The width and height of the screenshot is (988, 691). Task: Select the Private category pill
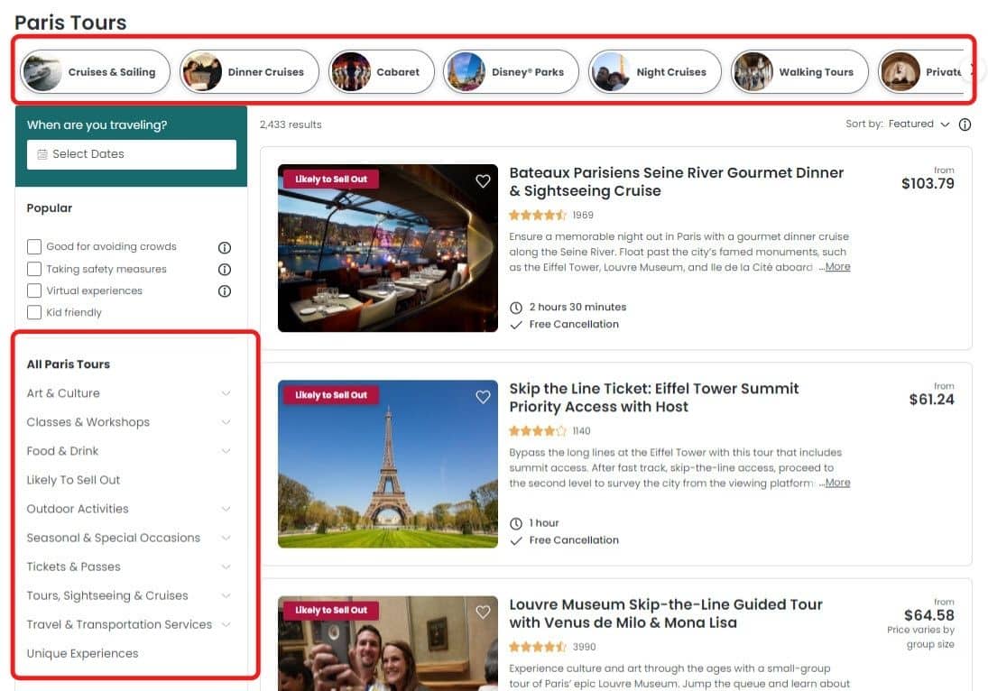[920, 72]
